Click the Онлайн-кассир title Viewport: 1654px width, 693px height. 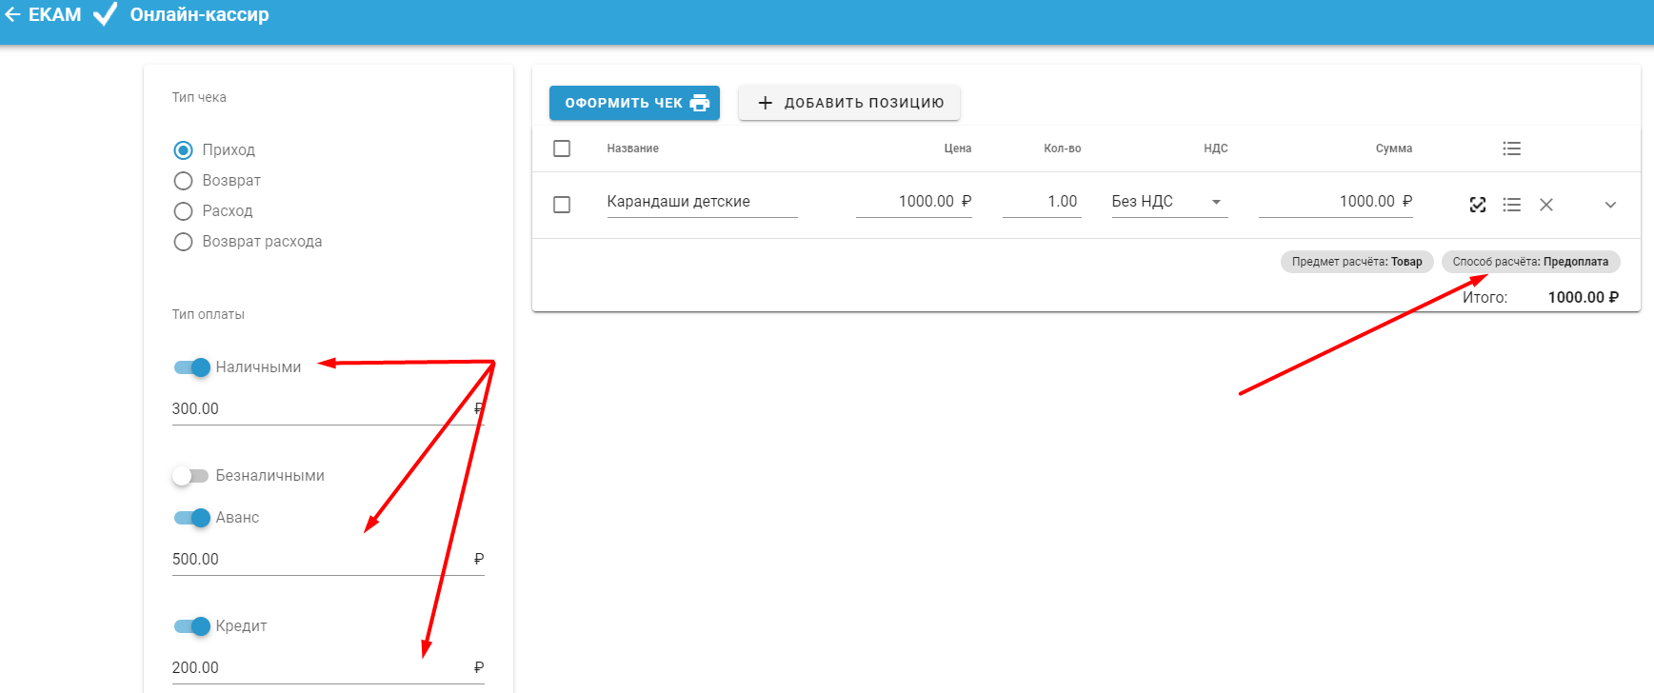tap(200, 14)
